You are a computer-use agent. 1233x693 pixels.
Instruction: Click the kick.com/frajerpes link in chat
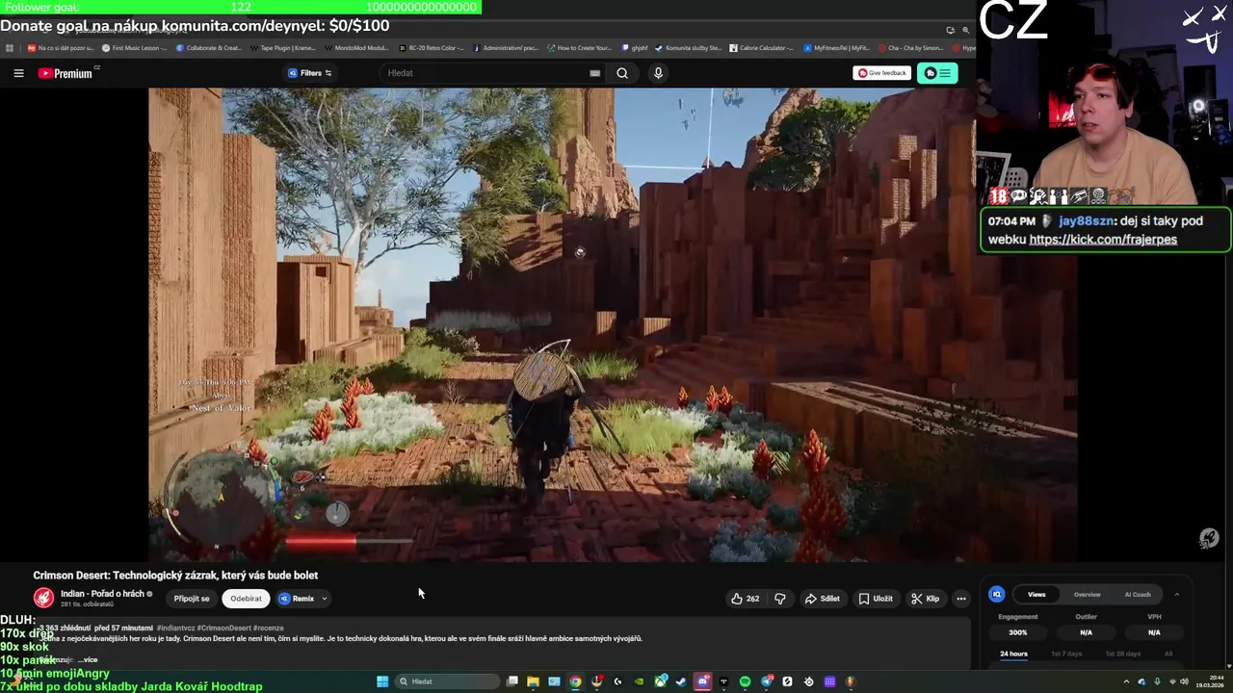click(x=1103, y=240)
